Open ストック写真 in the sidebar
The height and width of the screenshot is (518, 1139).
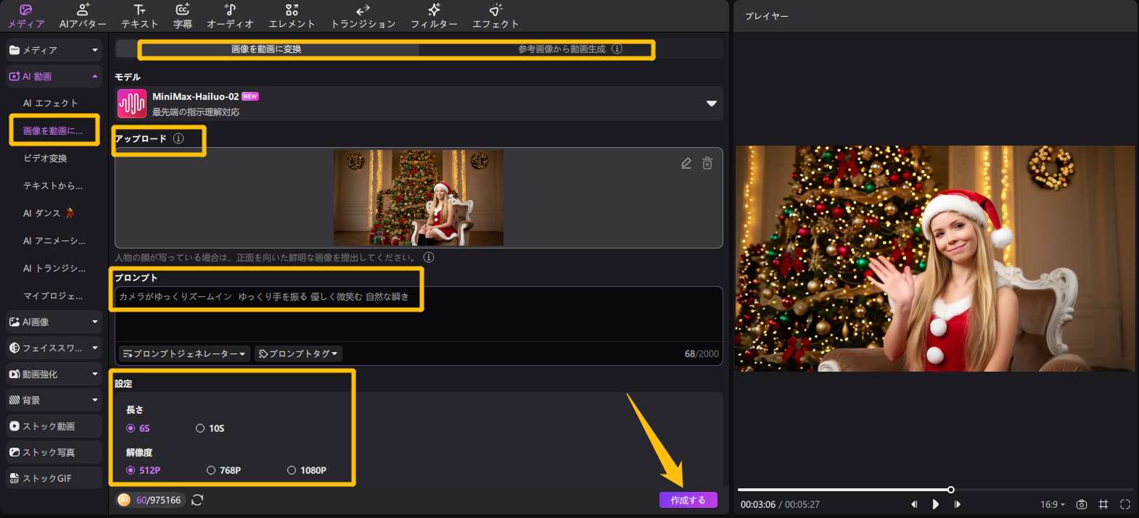[54, 452]
